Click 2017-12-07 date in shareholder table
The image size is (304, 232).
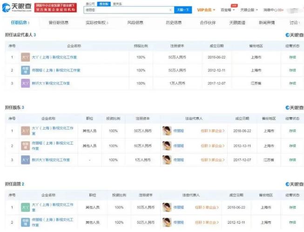coord(242,160)
